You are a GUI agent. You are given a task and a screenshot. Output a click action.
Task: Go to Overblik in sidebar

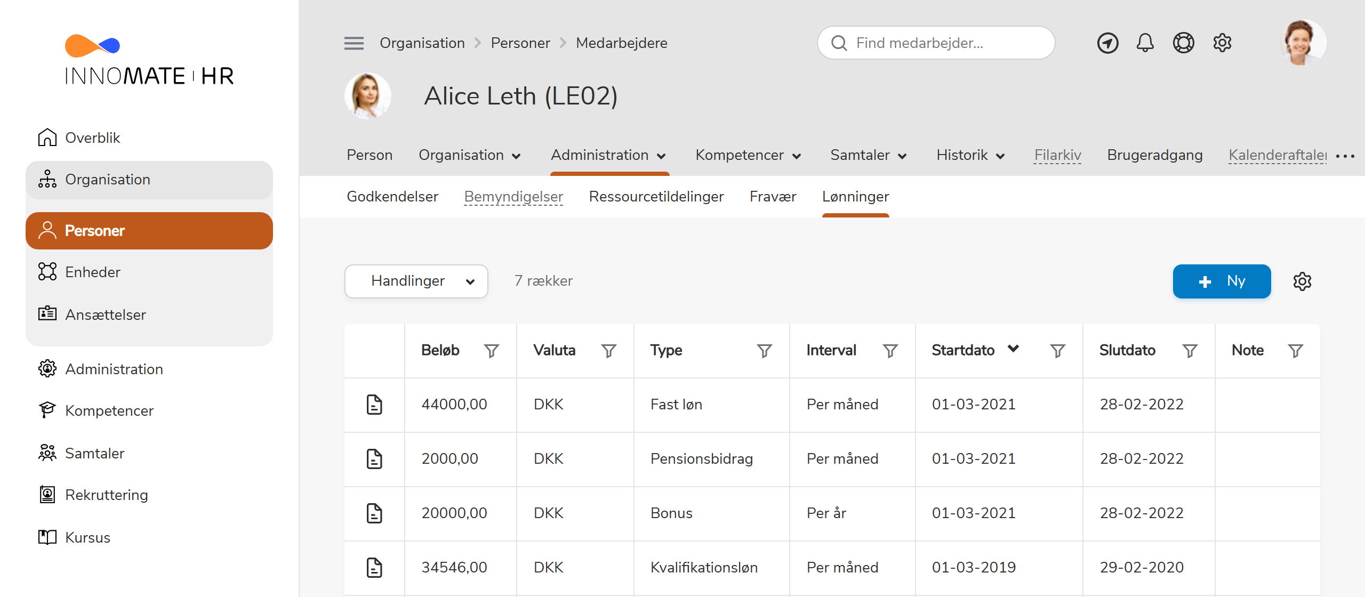pyautogui.click(x=149, y=138)
